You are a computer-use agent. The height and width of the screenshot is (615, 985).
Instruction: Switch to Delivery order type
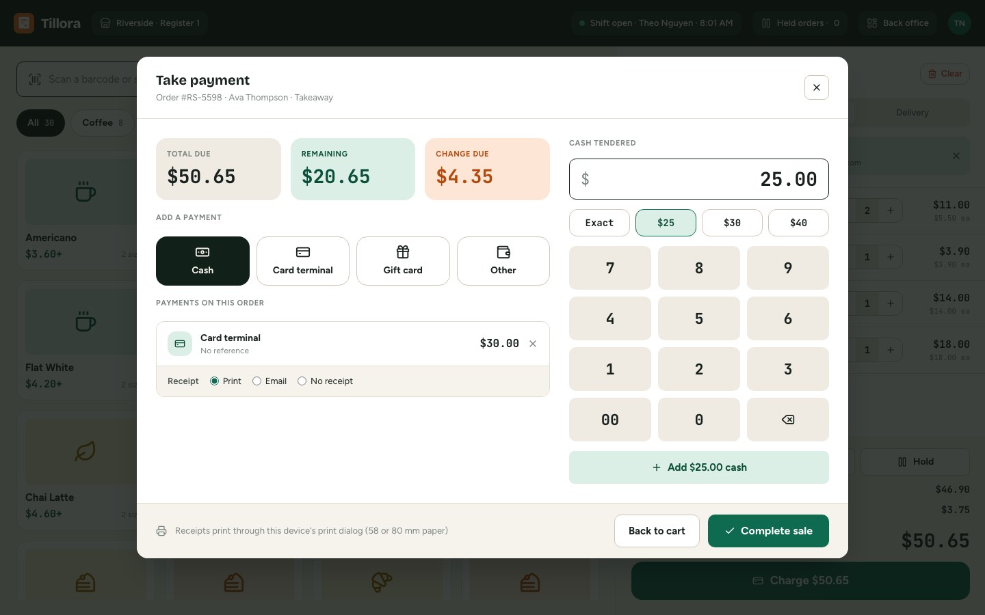point(912,113)
